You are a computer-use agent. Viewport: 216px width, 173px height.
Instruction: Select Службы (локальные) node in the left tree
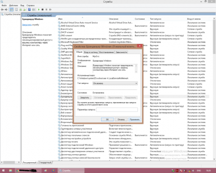tap(11, 14)
